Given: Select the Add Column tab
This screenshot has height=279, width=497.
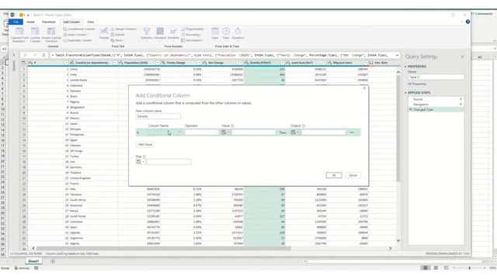Looking at the screenshot, I should tap(71, 22).
